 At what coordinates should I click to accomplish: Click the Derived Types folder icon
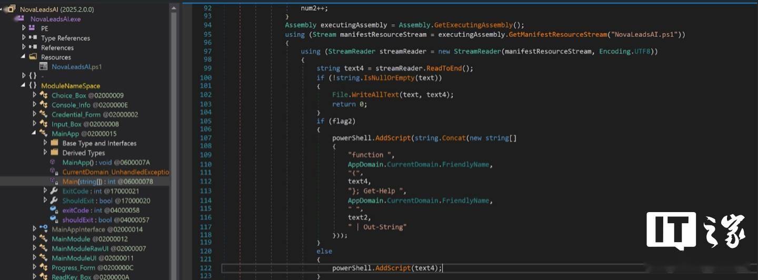[x=54, y=152]
